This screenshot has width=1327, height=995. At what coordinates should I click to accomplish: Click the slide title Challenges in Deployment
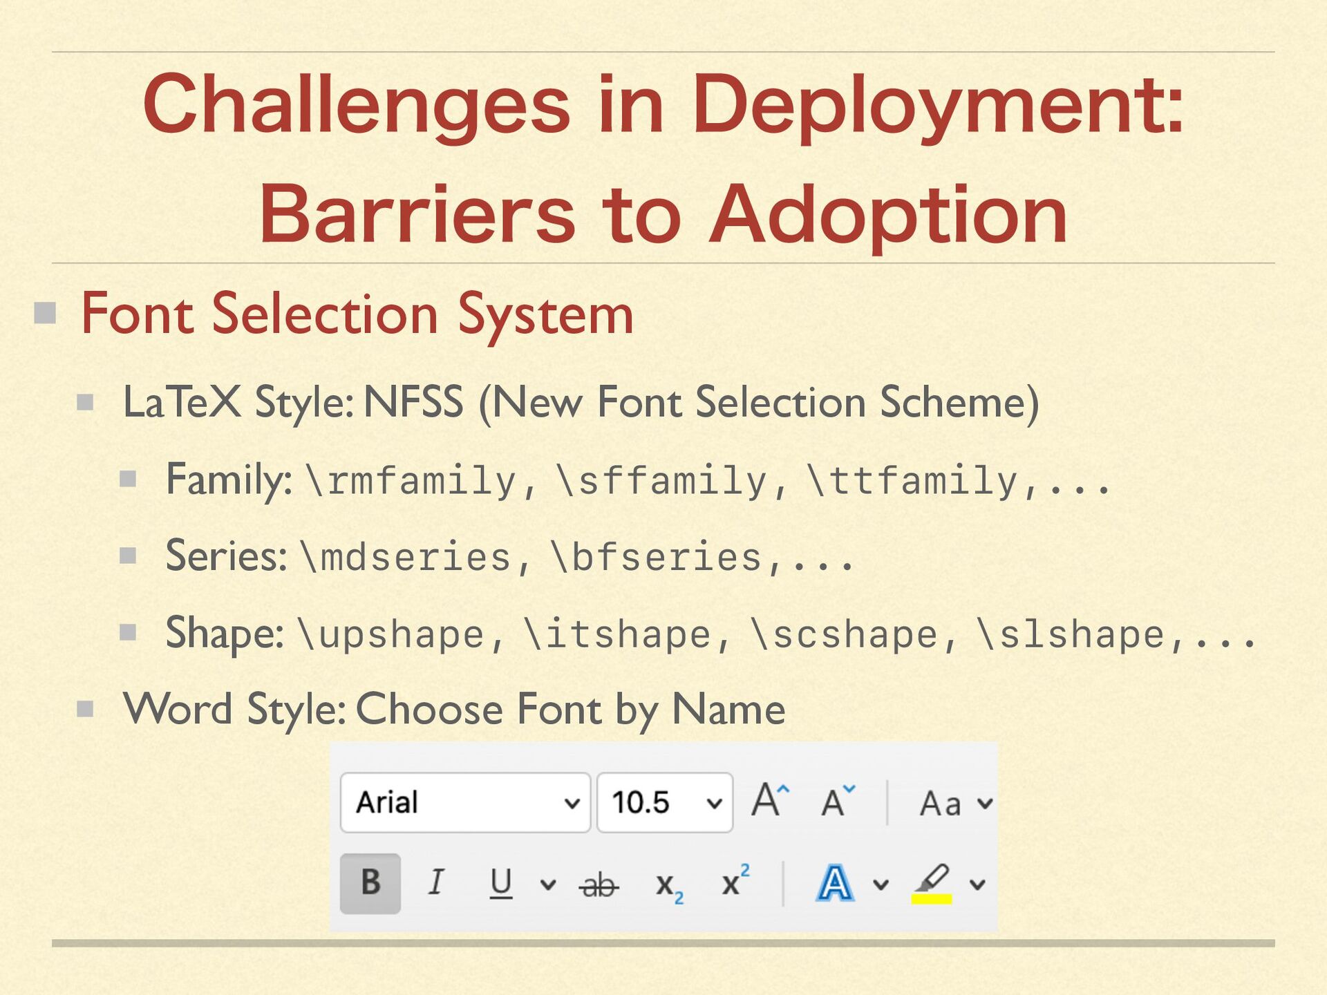pyautogui.click(x=663, y=105)
